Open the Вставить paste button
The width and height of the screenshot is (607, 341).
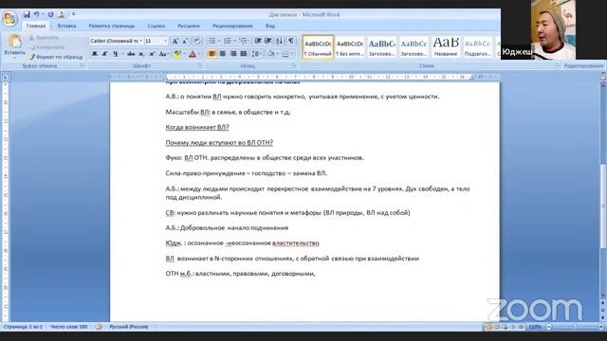(15, 46)
